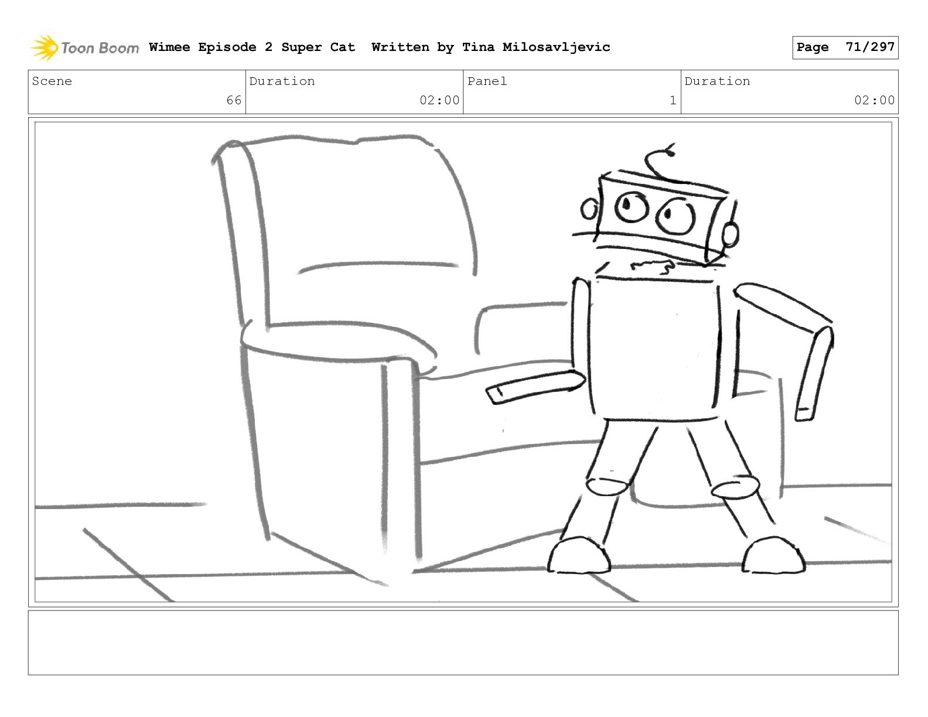The width and height of the screenshot is (928, 717).
Task: Click the scene number '66'
Action: [234, 100]
